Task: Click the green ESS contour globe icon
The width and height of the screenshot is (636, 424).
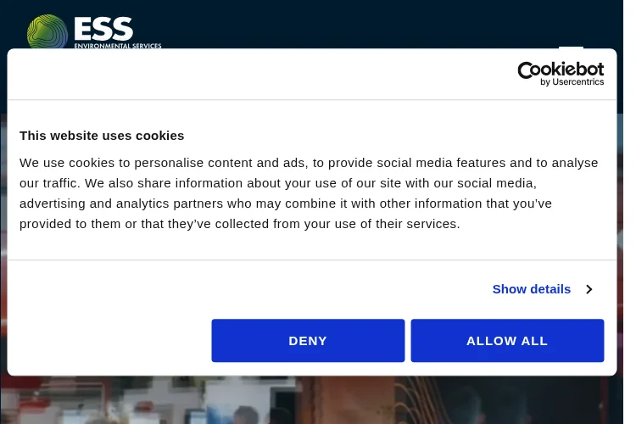Action: coord(47,31)
